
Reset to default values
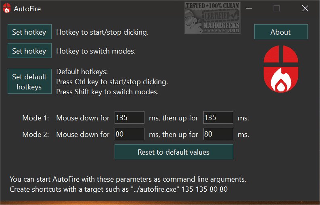coord(174,152)
